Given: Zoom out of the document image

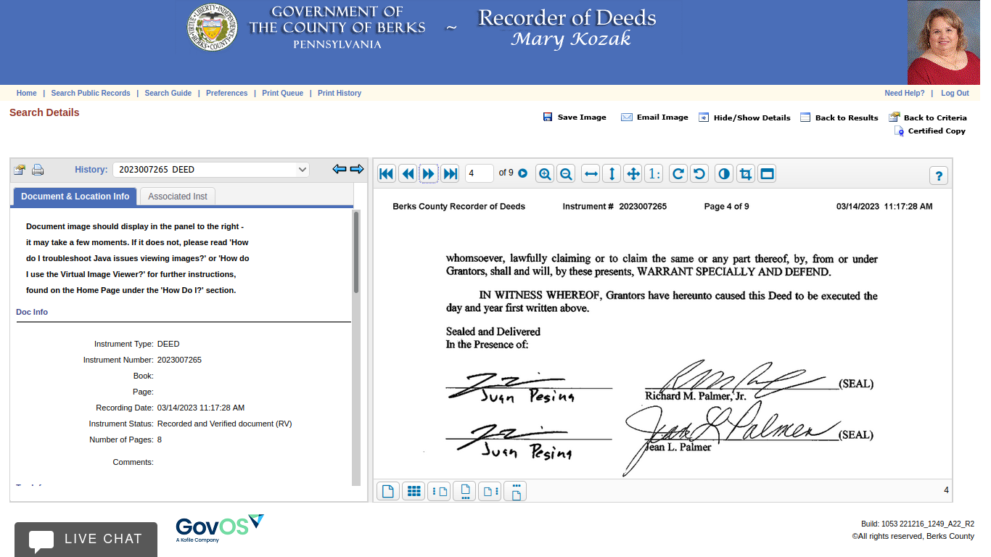Looking at the screenshot, I should point(566,173).
